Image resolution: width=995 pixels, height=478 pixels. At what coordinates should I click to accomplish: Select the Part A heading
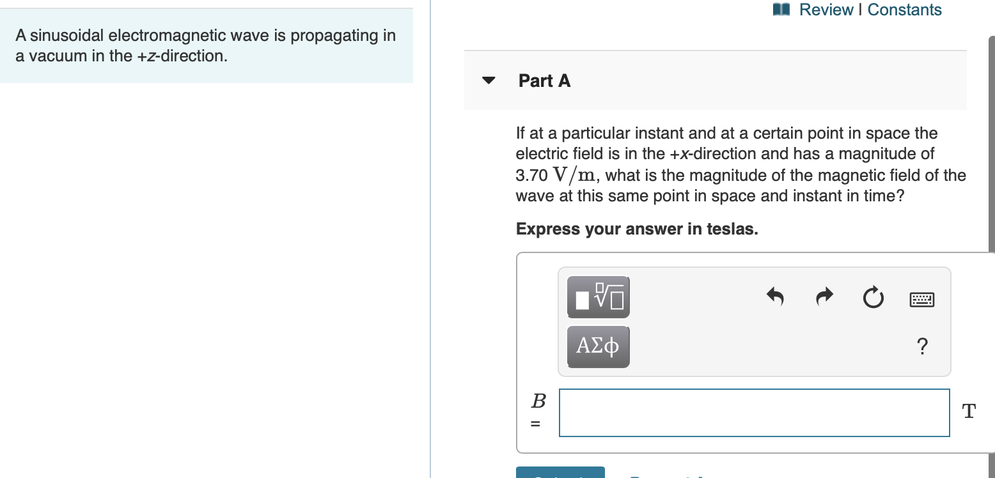[x=544, y=81]
